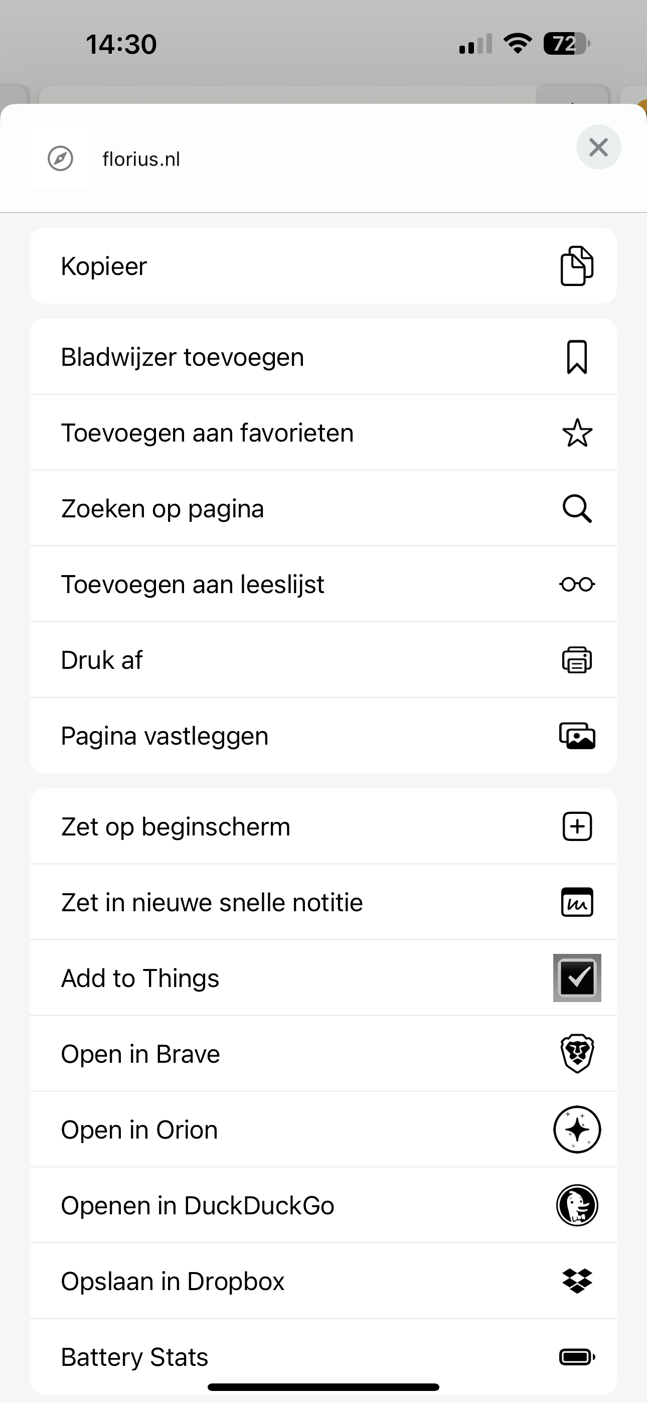Select 'Pagina vastleggen' menu option
The image size is (647, 1403).
[x=165, y=736]
